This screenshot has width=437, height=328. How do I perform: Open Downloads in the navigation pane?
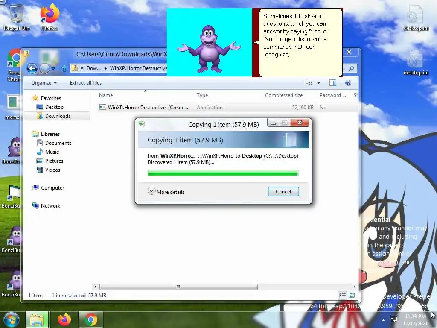(58, 116)
